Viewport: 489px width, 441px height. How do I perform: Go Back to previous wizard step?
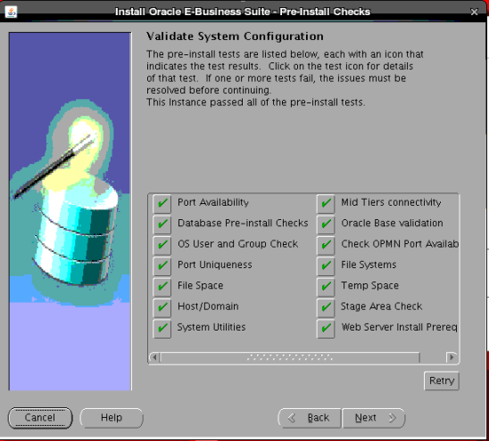tap(310, 418)
